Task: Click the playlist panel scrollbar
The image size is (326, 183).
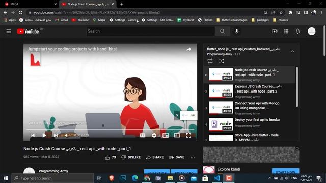Action: tap(297, 87)
